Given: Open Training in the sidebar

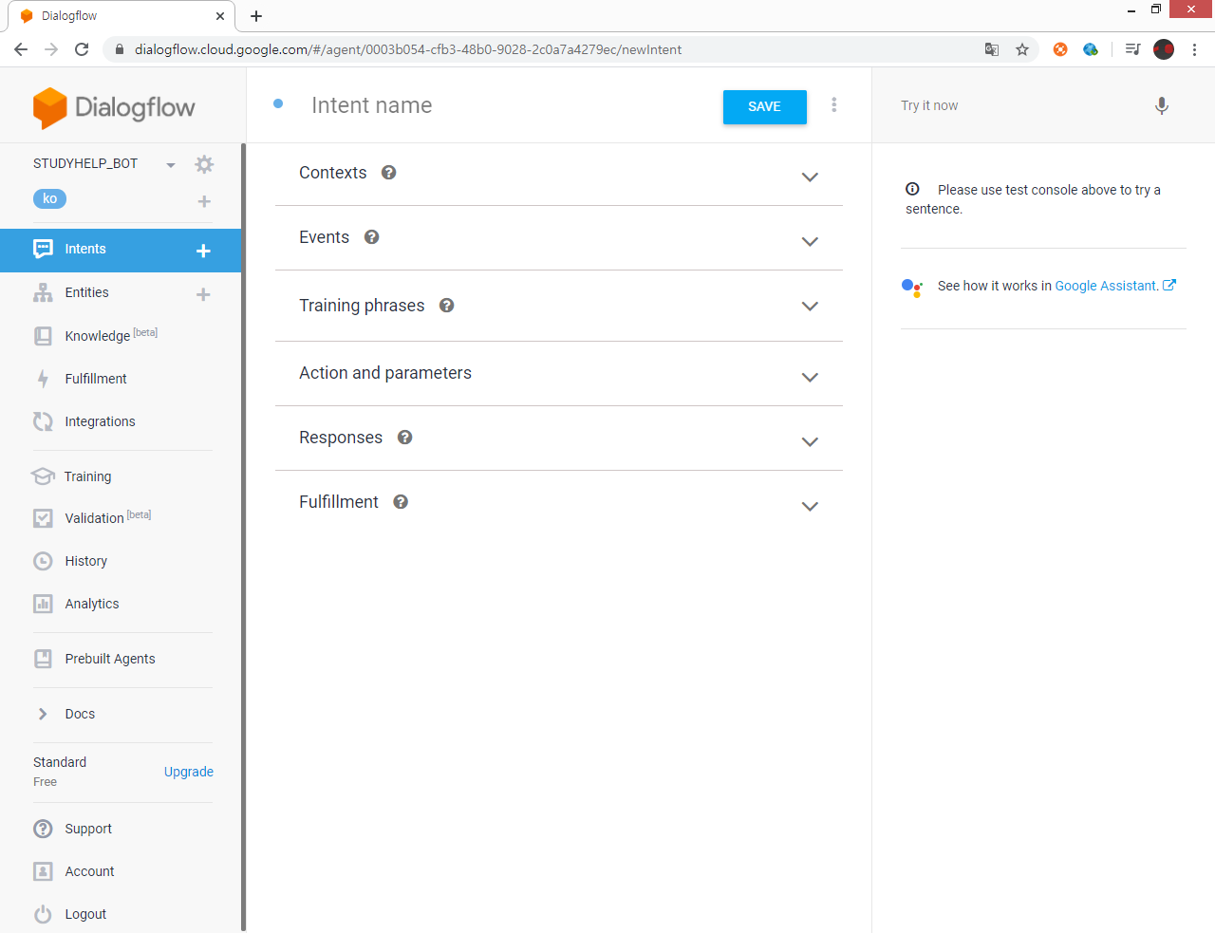Looking at the screenshot, I should 87,476.
